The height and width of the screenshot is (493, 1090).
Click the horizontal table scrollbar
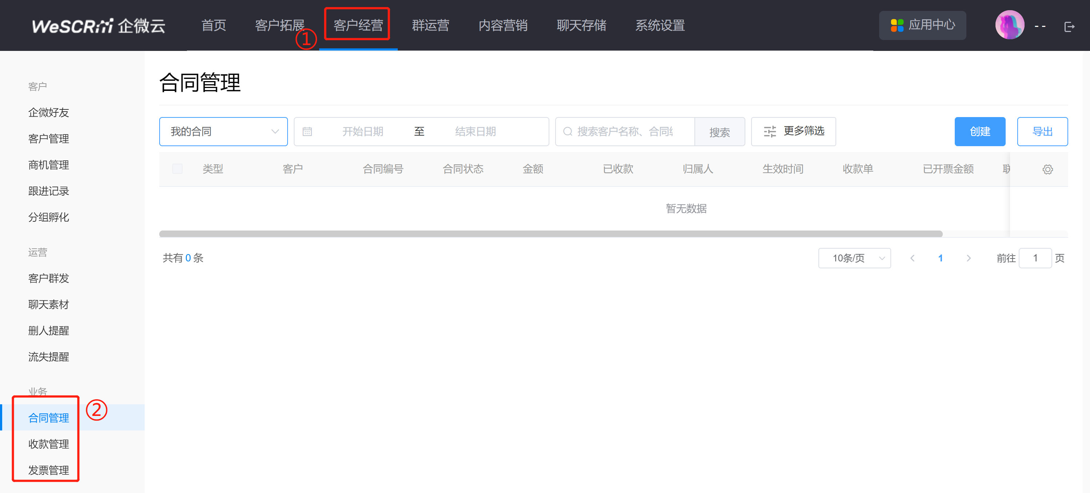click(x=550, y=233)
